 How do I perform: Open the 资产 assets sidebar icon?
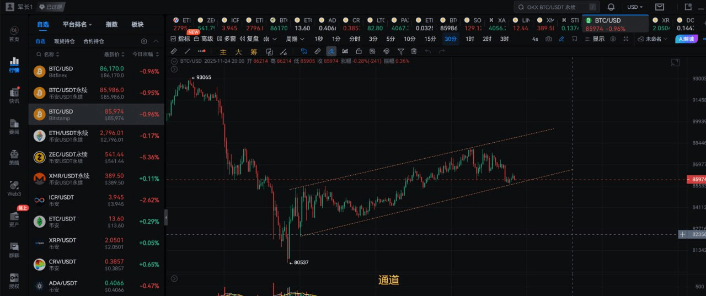click(14, 219)
